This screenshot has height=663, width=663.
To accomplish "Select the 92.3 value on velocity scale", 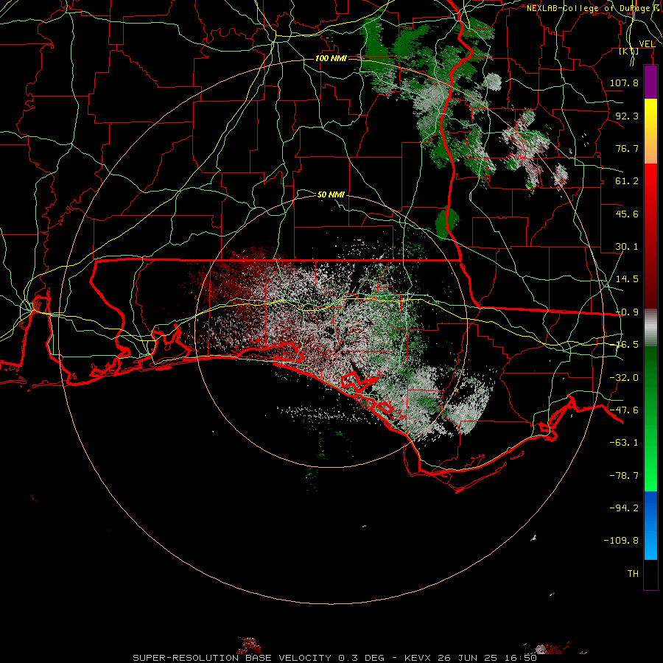I will pyautogui.click(x=627, y=116).
